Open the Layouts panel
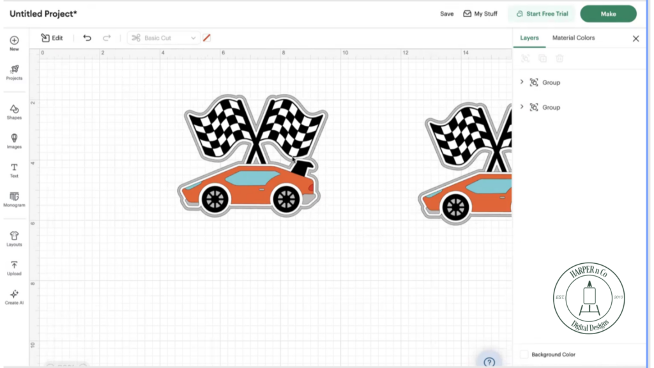Image resolution: width=654 pixels, height=368 pixels. click(14, 236)
